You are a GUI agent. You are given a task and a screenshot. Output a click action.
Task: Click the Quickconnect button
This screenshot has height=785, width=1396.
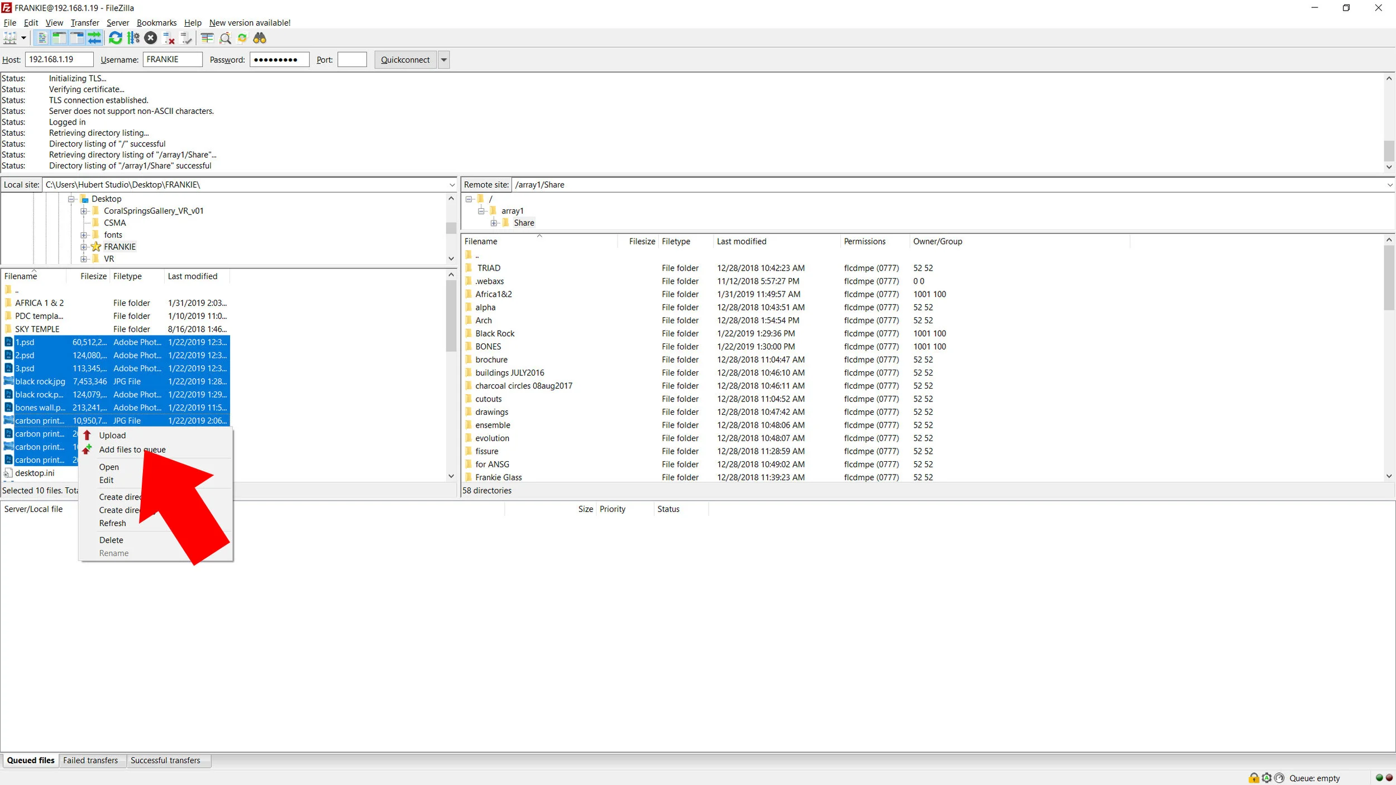tap(405, 60)
